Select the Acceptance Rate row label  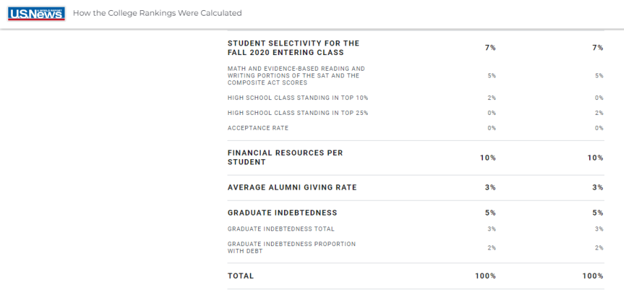click(x=258, y=128)
